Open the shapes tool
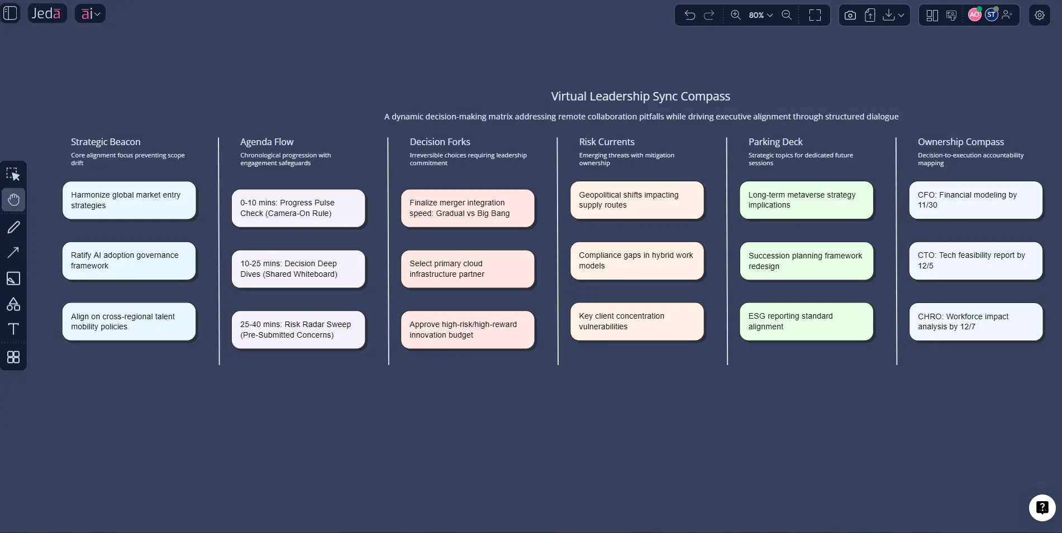This screenshot has width=1062, height=533. pyautogui.click(x=13, y=304)
